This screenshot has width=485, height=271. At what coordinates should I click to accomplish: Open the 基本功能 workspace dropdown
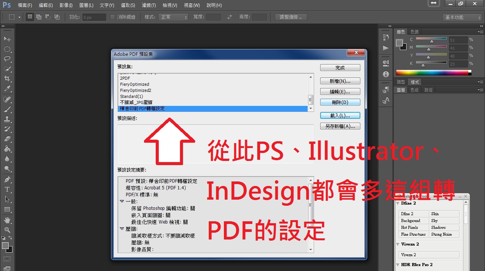coord(462,17)
